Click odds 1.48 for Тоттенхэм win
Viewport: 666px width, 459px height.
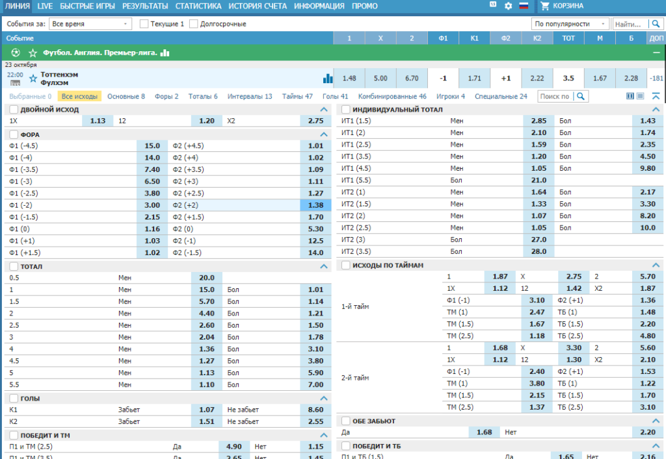[x=349, y=78]
